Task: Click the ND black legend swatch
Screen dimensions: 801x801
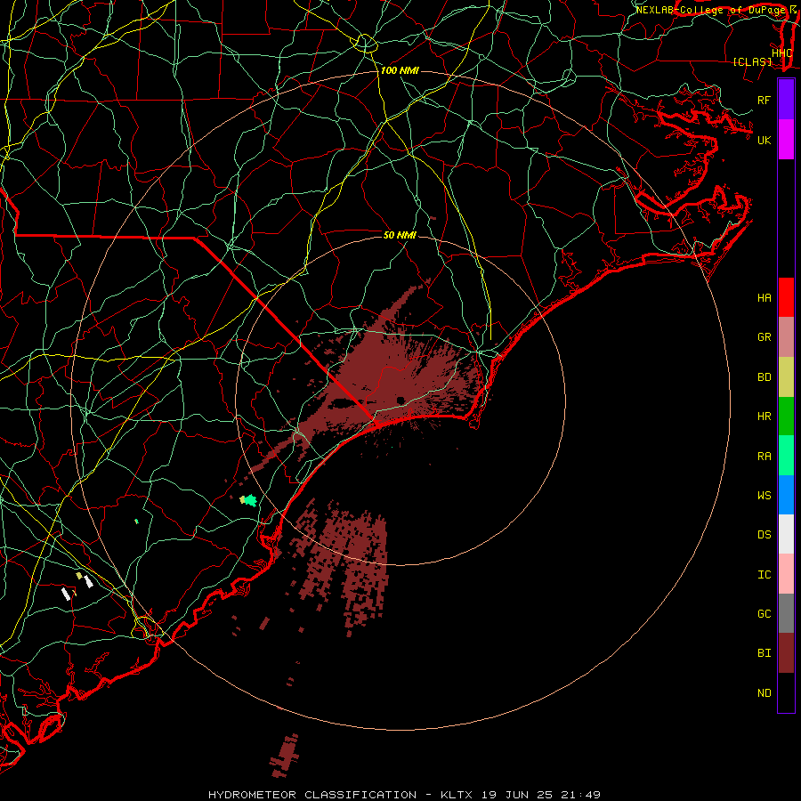Action: 786,692
